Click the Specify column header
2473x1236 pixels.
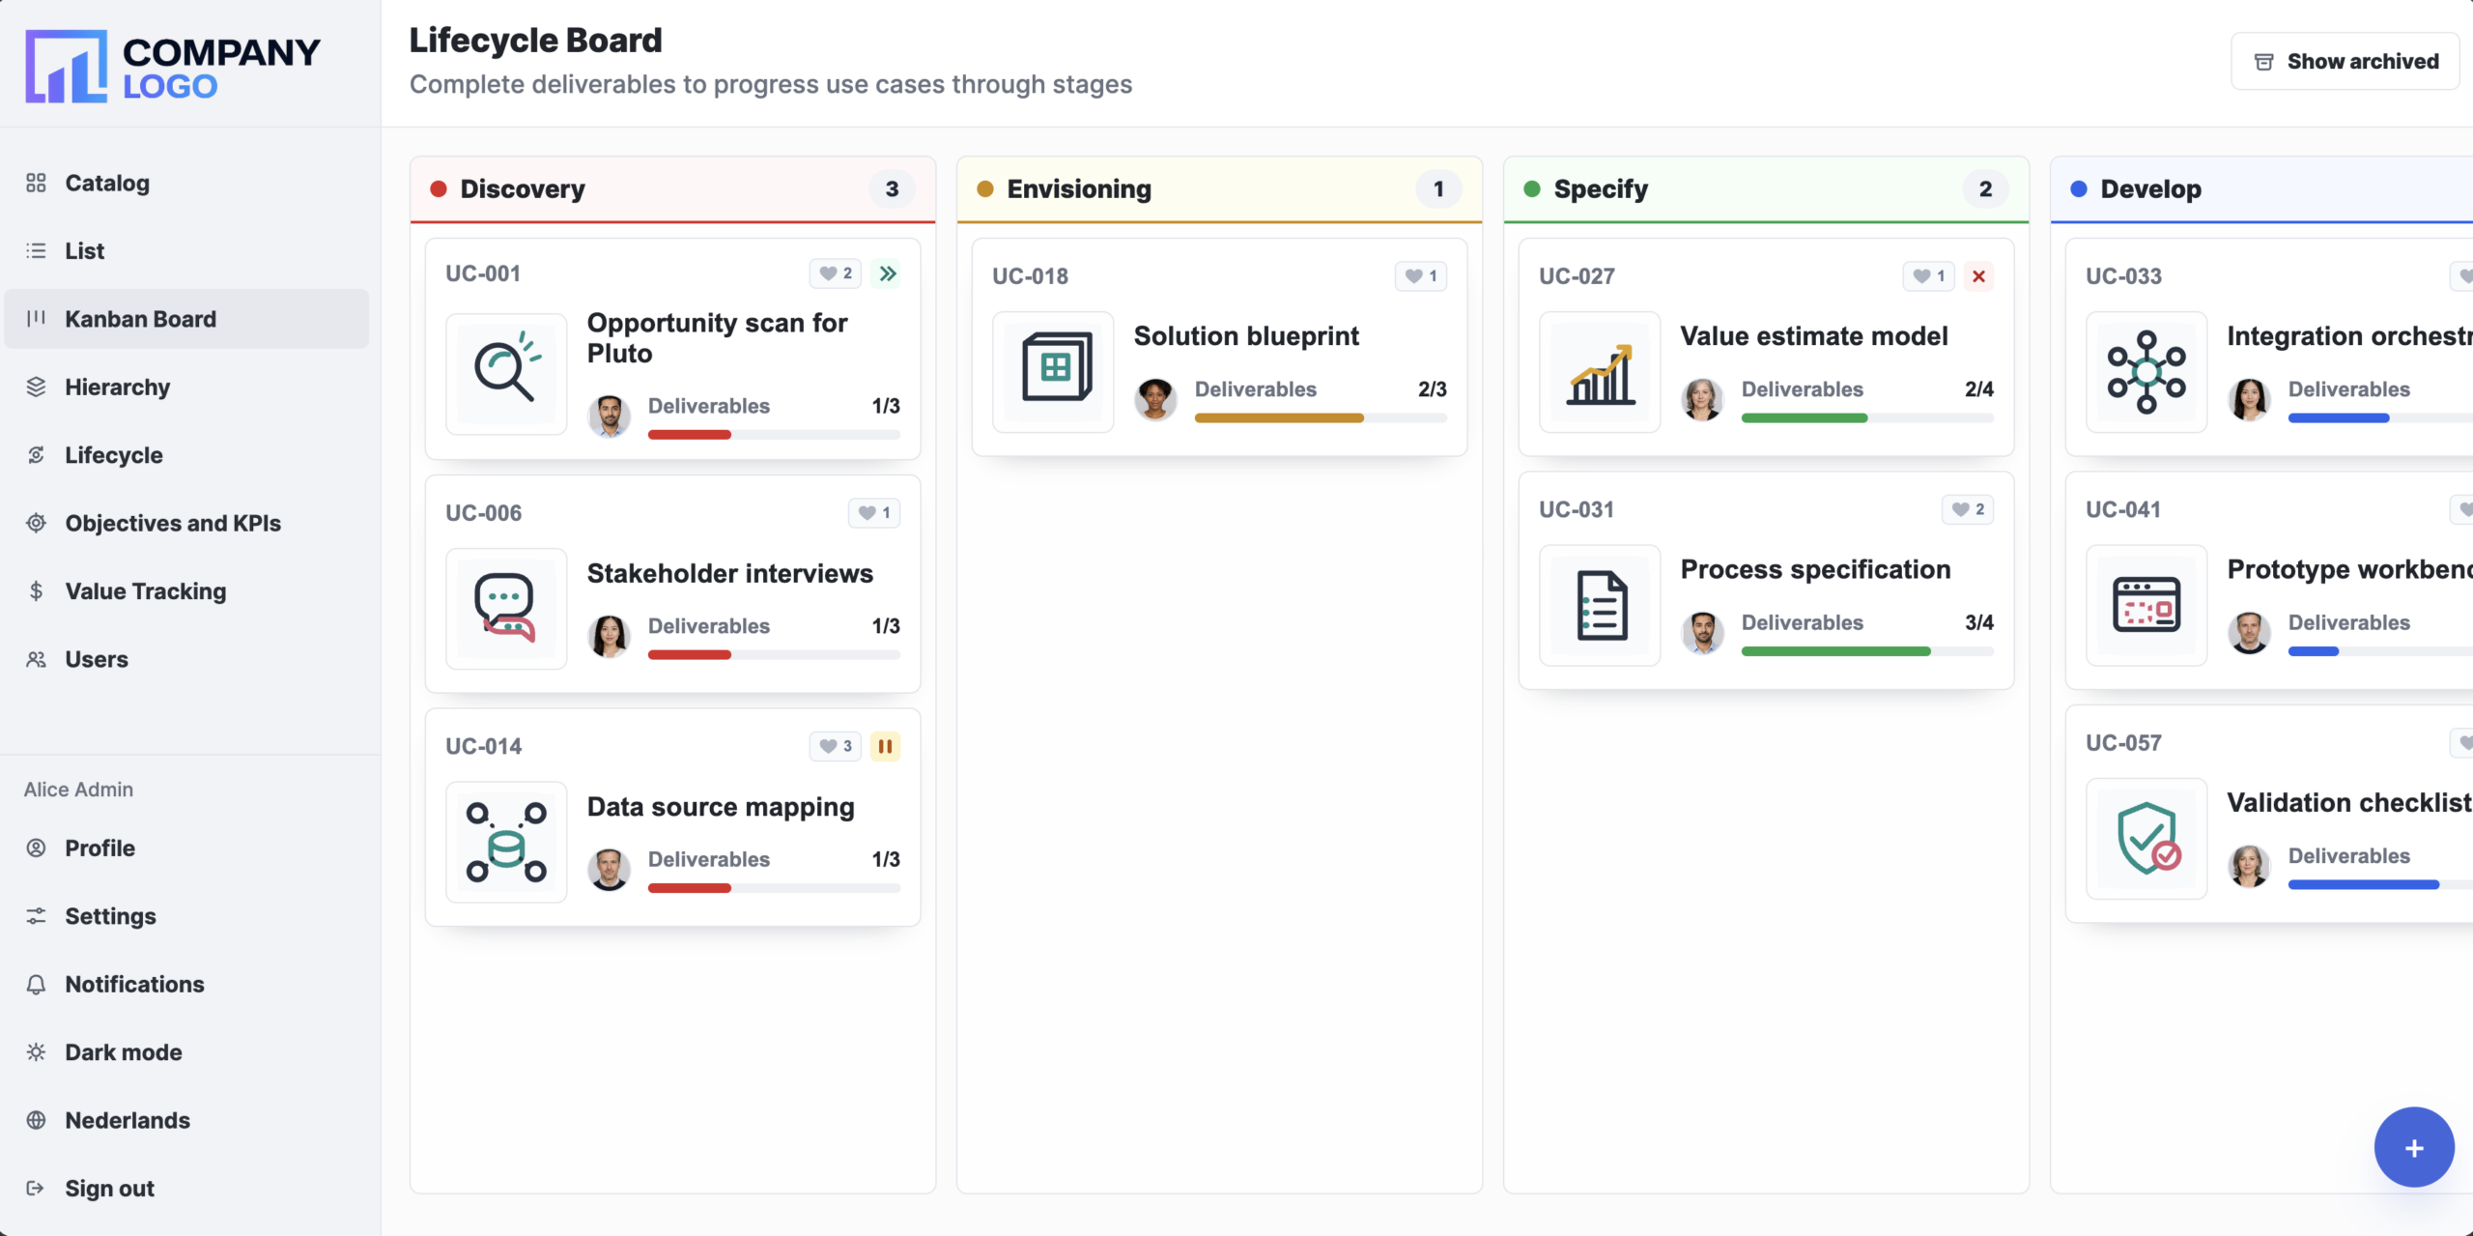click(1767, 189)
